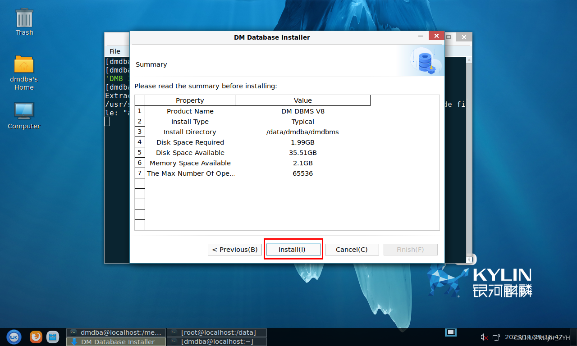Go back with the Previous(B) button
Screen dimensions: 577x346
[x=234, y=250]
